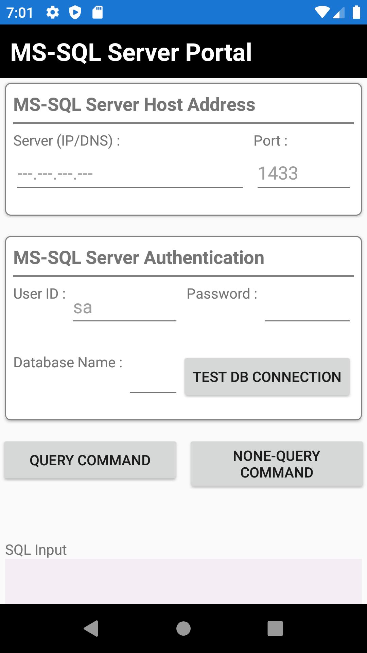Screen dimensions: 367x653
Task: Tap the Android back navigation button
Action: [91, 628]
